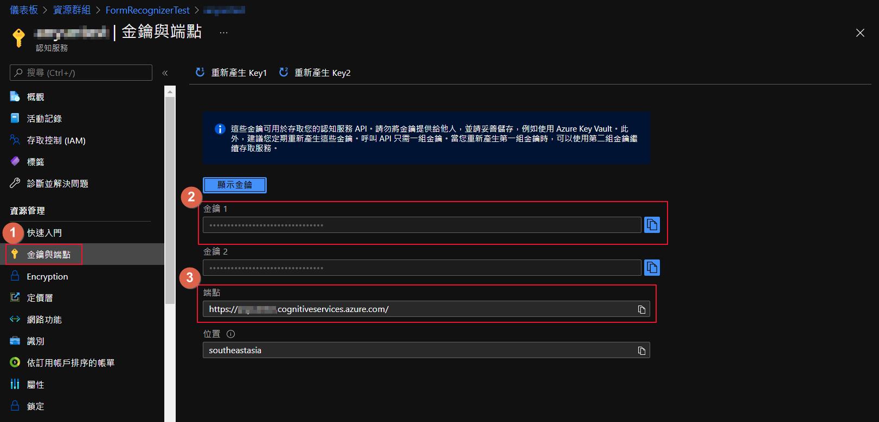Image resolution: width=879 pixels, height=422 pixels.
Task: Click the 存取控制 IAM people icon
Action: pyautogui.click(x=15, y=140)
